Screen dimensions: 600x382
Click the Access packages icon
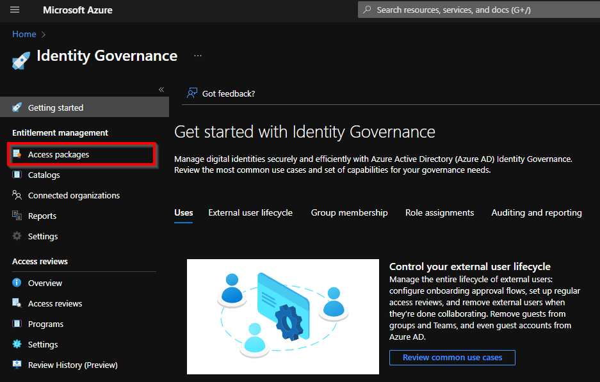[17, 155]
